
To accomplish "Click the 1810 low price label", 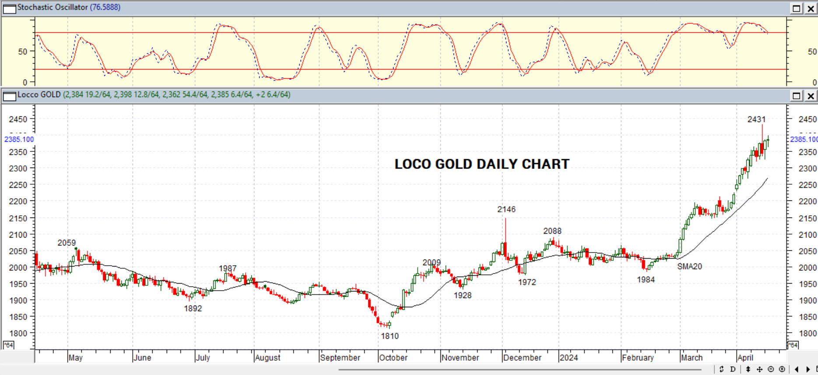I will (390, 336).
